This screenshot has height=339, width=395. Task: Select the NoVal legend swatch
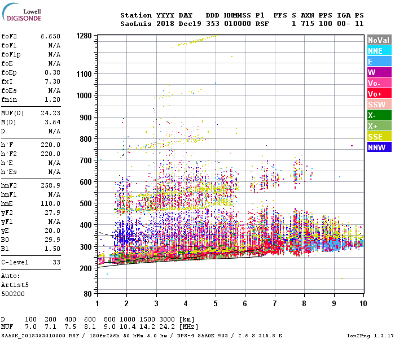[x=379, y=40]
